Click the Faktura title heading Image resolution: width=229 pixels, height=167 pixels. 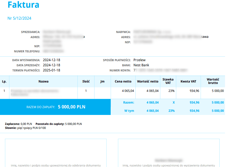coord(23,5)
